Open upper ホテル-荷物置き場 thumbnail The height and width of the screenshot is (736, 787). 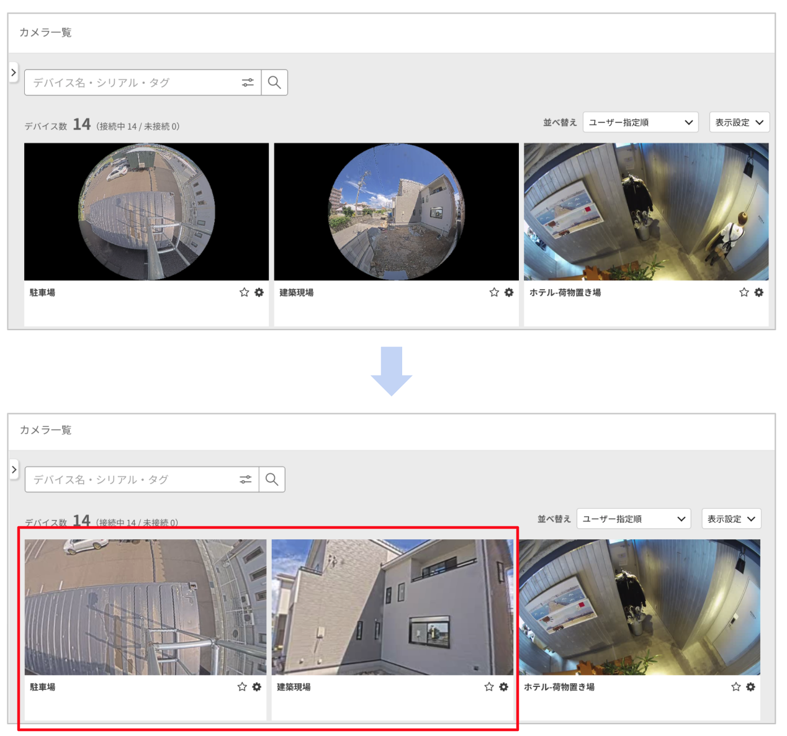(x=646, y=212)
